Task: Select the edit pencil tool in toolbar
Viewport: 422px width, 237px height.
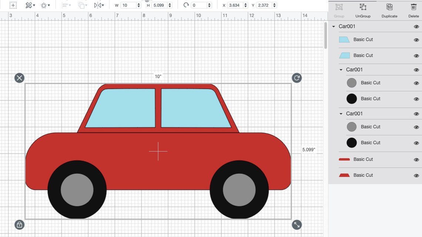Action: pos(28,5)
